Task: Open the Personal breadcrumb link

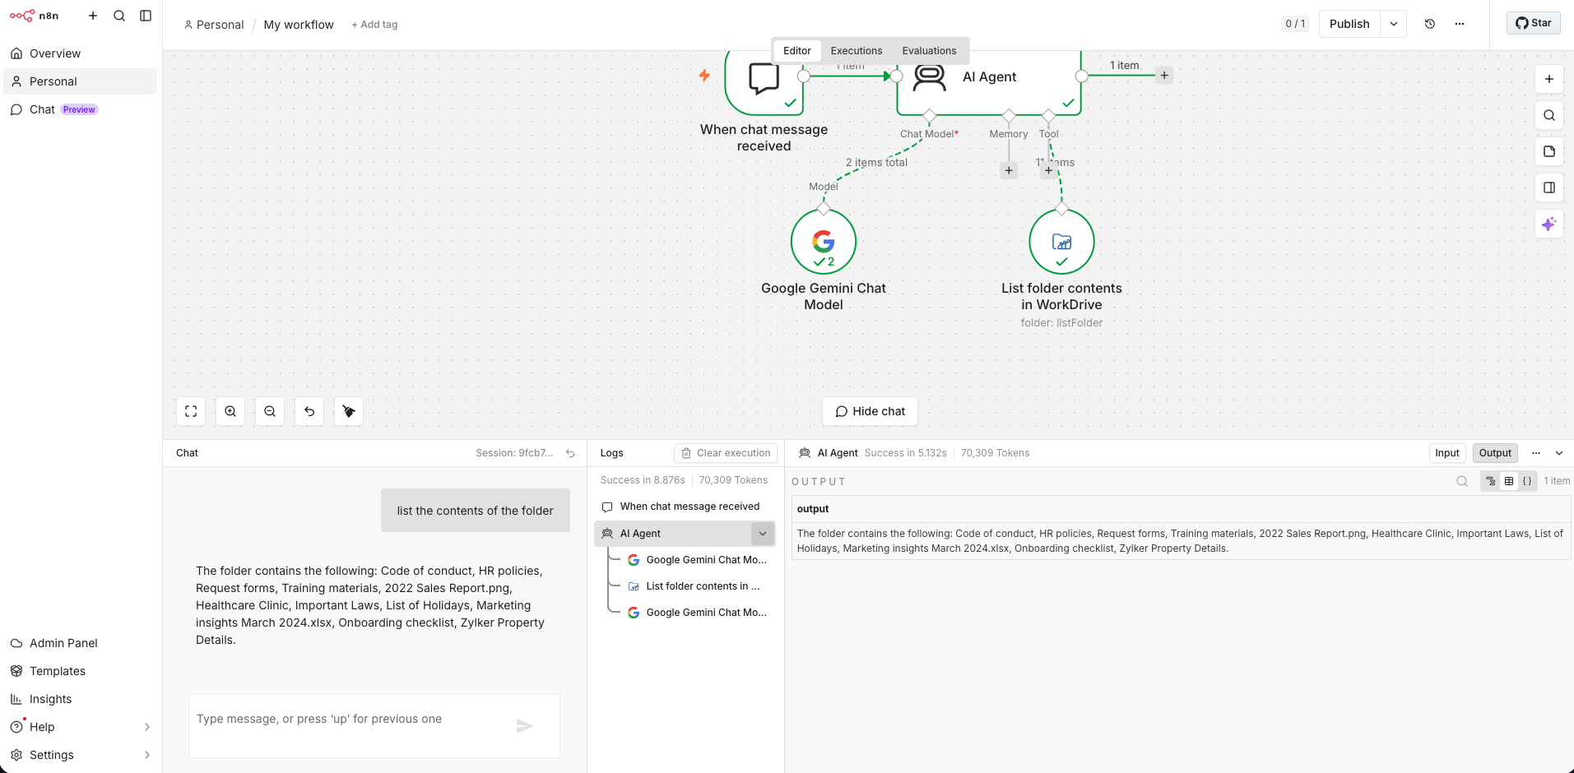Action: point(214,25)
